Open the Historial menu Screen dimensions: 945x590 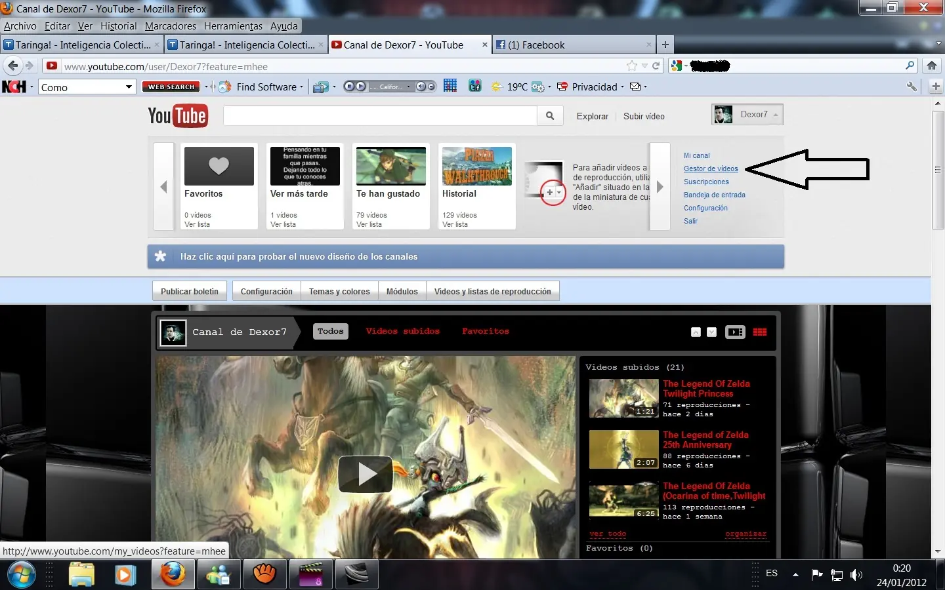(119, 26)
